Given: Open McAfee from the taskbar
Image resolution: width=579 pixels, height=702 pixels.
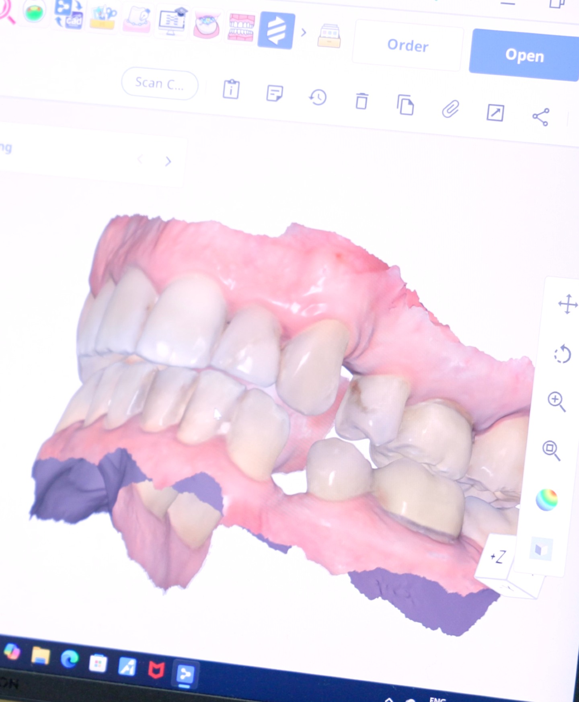Looking at the screenshot, I should 156,670.
